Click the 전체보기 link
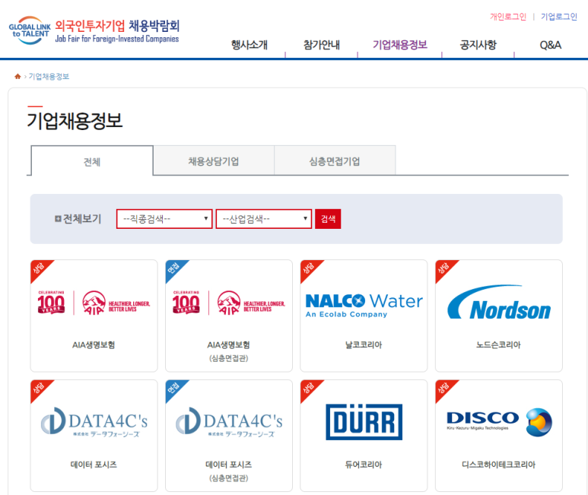 click(x=82, y=219)
